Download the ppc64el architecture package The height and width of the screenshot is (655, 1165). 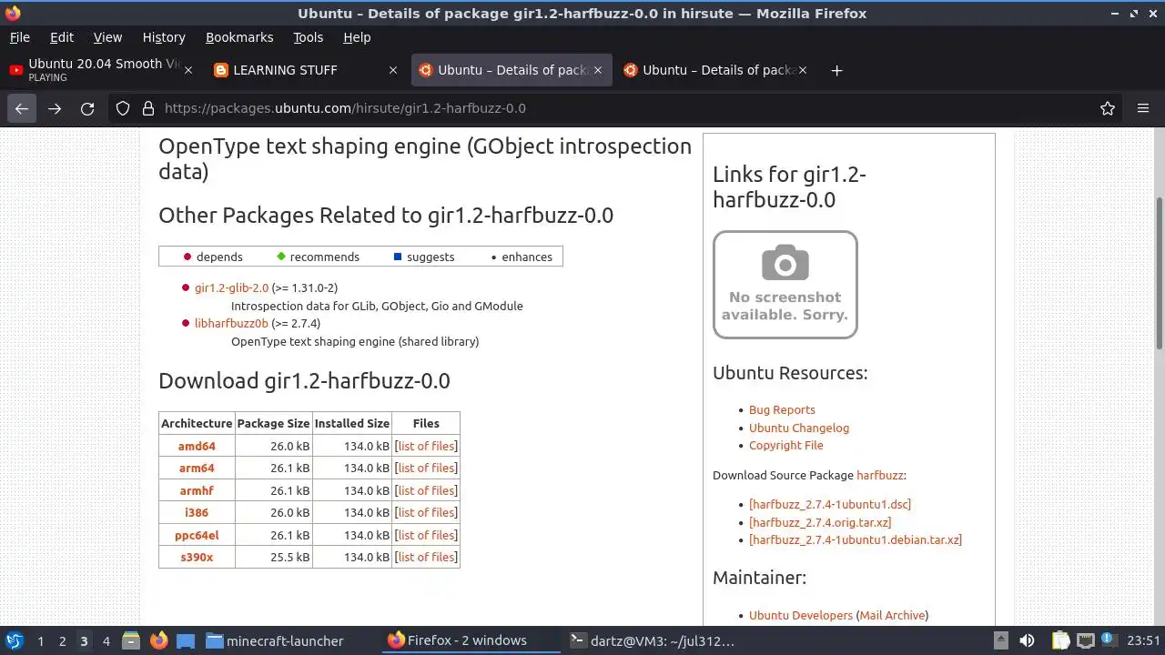(197, 535)
